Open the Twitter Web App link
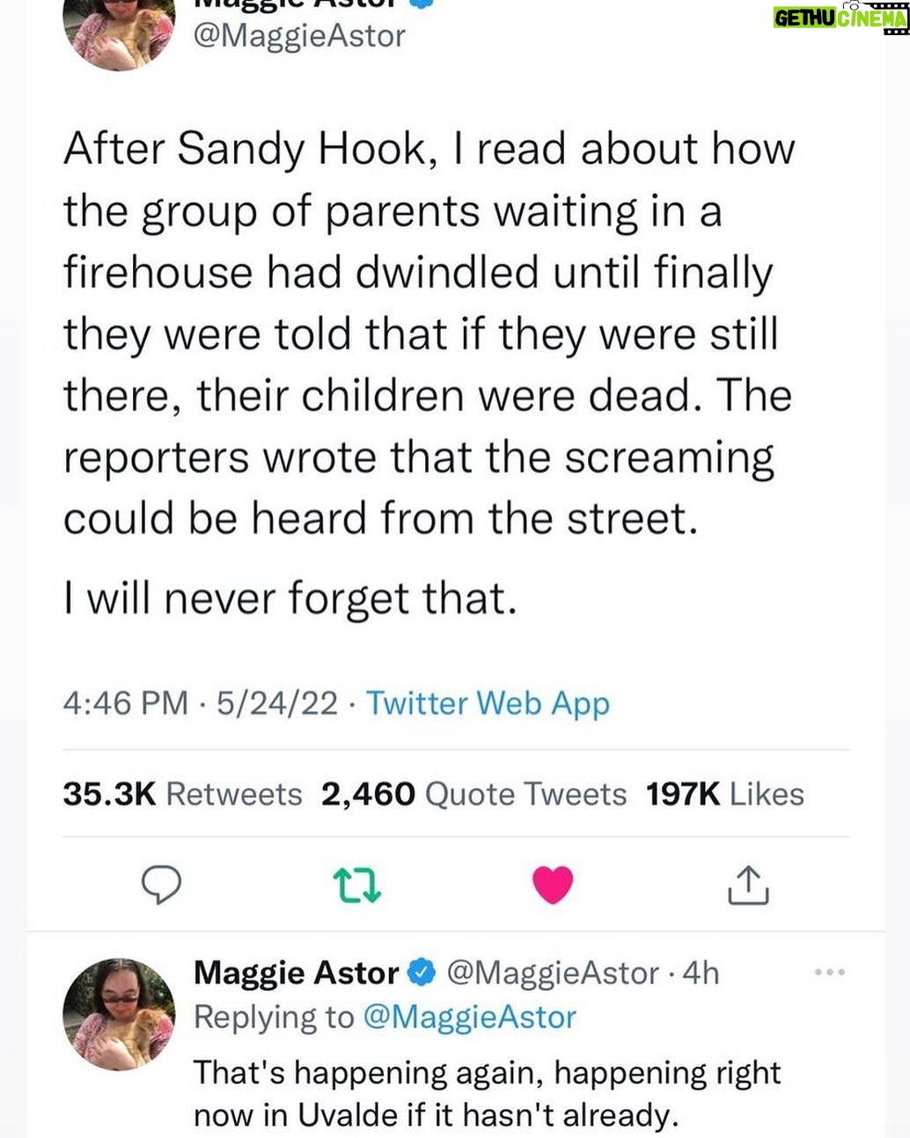This screenshot has width=910, height=1138. (488, 703)
